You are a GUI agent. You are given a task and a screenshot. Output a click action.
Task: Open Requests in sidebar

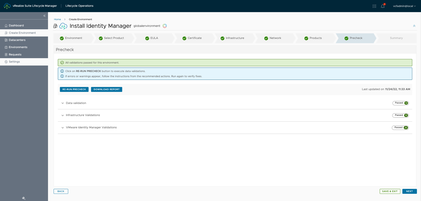click(x=24, y=55)
